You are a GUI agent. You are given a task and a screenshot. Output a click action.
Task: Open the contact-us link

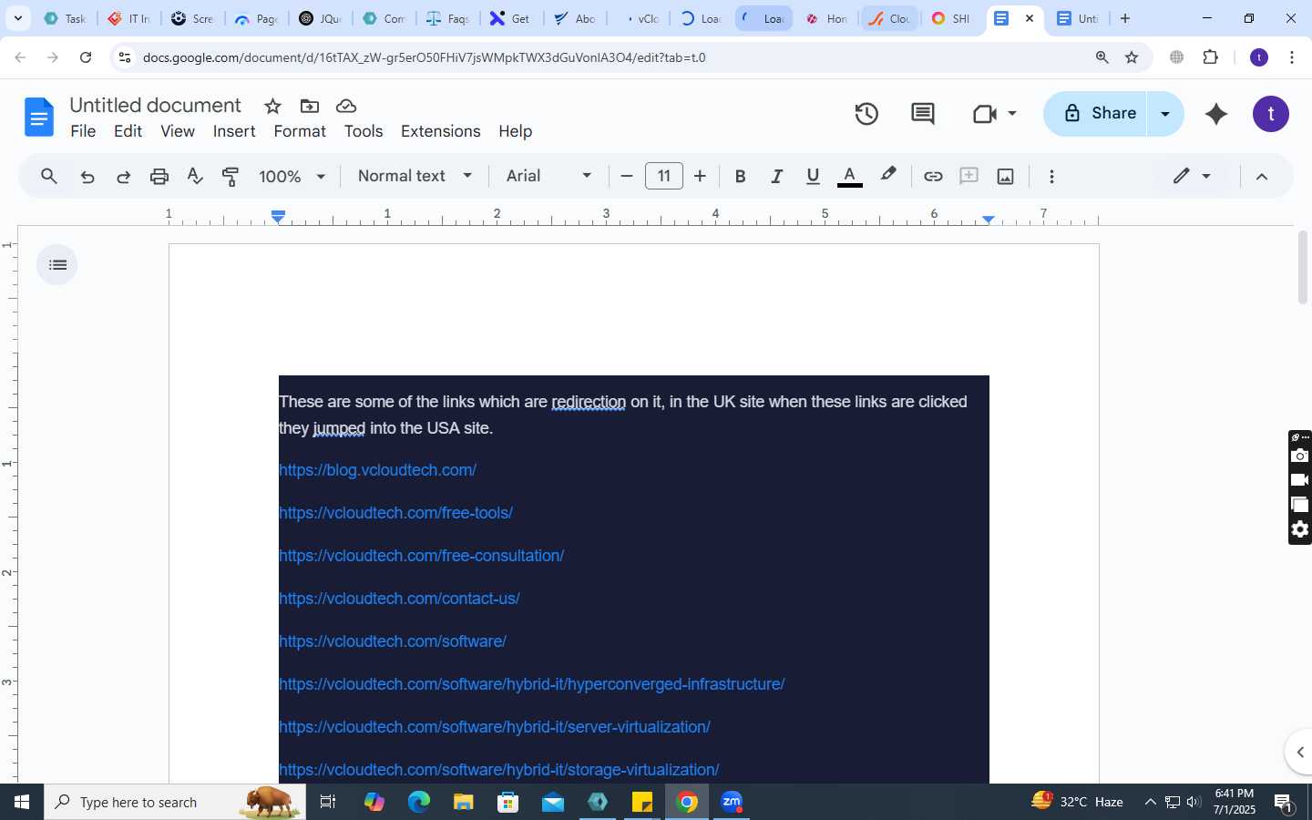399,599
